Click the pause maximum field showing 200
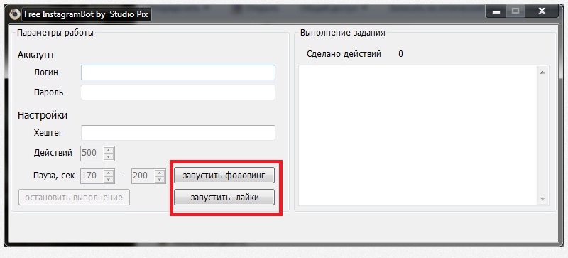 (x=143, y=176)
